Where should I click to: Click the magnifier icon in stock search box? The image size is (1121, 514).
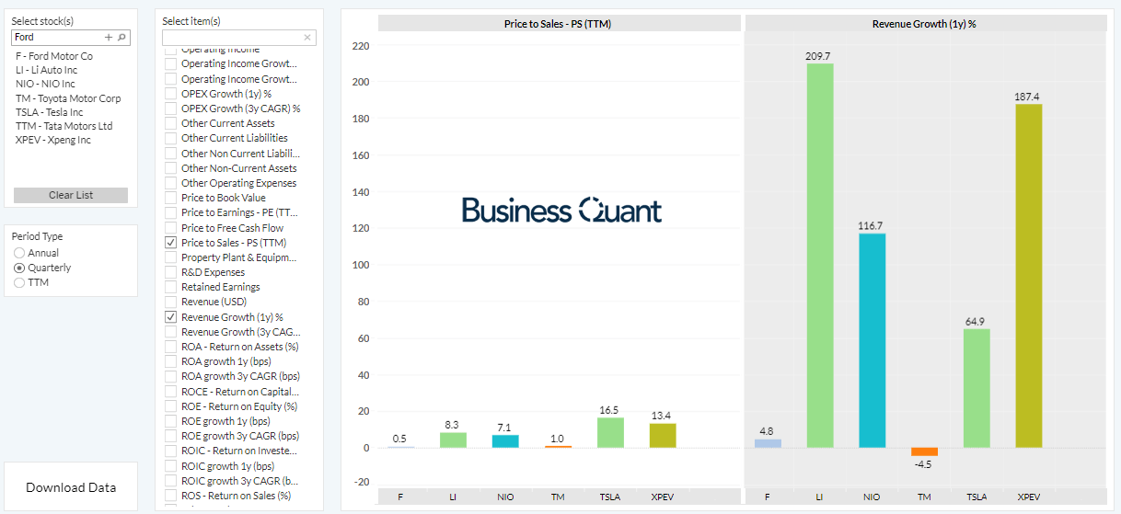tap(121, 38)
